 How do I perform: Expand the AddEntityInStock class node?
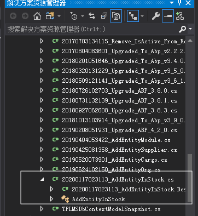[52, 199]
